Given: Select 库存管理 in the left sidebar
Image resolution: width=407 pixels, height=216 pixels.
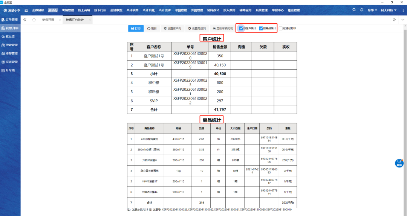Looking at the screenshot, I should click(x=11, y=53).
